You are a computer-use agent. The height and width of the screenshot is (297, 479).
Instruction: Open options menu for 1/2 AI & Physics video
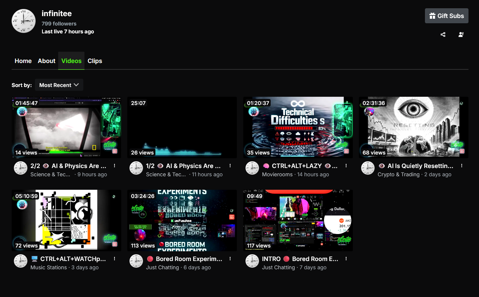(x=230, y=166)
